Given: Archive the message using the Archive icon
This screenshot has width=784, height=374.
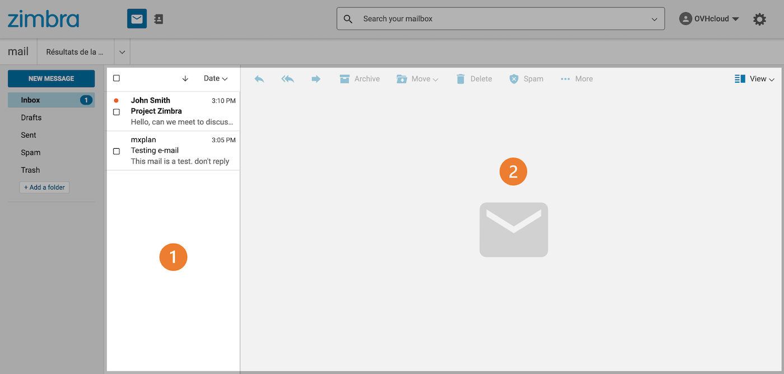Looking at the screenshot, I should coord(360,78).
